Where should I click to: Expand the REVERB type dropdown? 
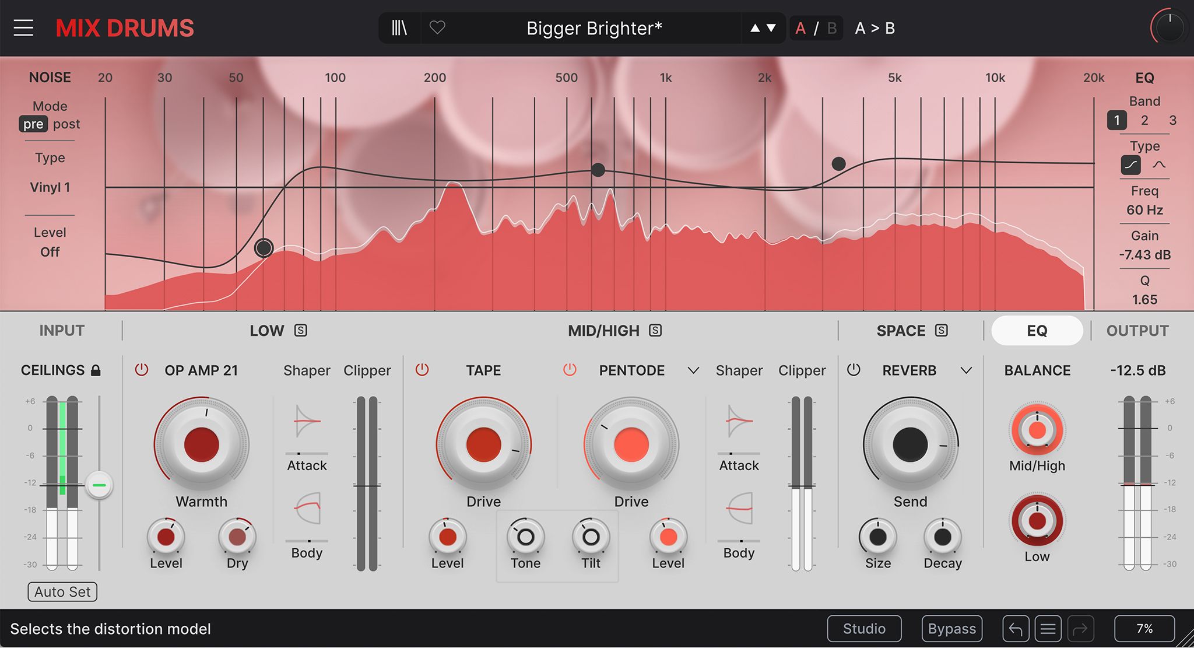(966, 370)
